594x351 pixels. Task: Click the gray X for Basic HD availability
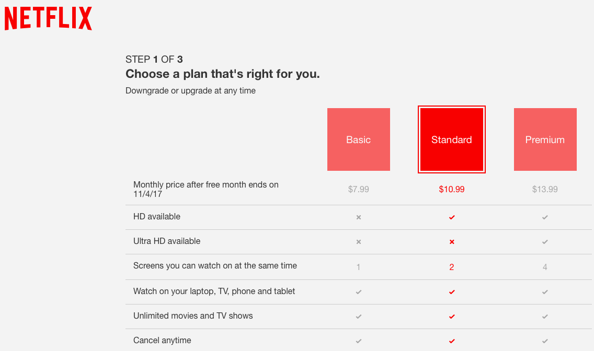358,217
